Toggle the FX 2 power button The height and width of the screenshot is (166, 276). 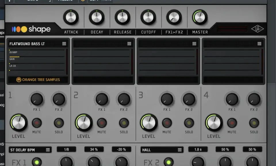169,162
